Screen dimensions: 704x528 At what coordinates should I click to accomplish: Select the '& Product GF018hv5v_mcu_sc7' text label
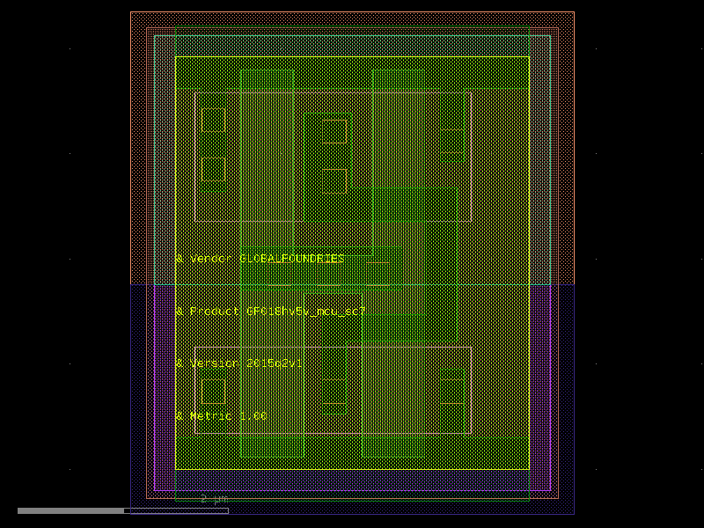(271, 312)
